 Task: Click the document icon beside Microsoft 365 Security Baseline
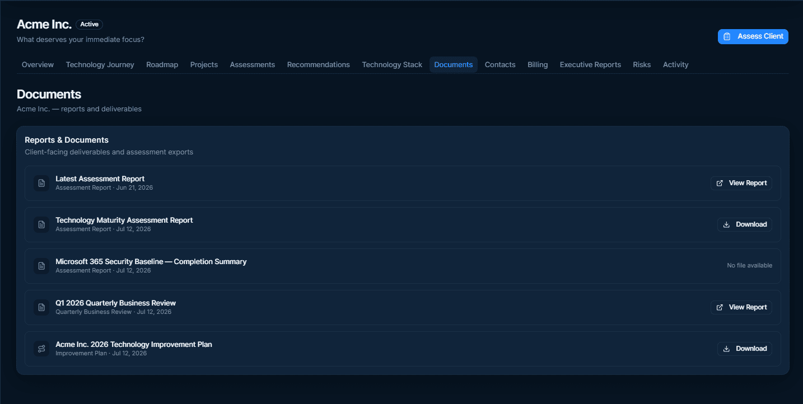[41, 266]
